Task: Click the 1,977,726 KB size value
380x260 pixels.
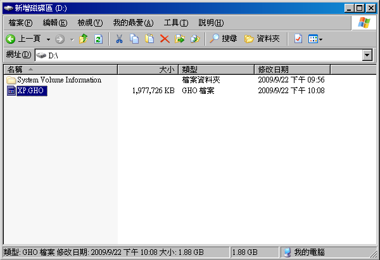Action: click(x=153, y=91)
